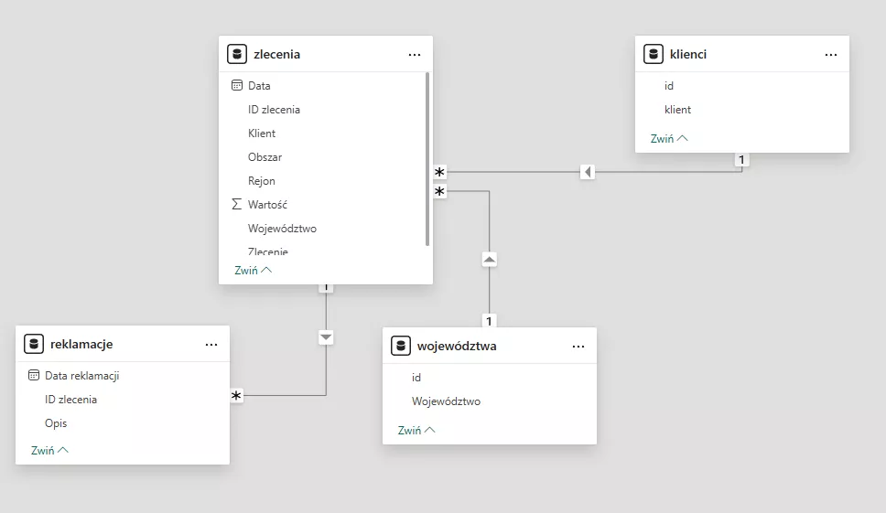886x513 pixels.
Task: Collapse the zlecenia table with Zwiń
Action: pyautogui.click(x=253, y=271)
